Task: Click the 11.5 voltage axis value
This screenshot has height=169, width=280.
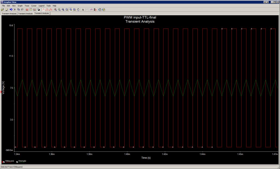Action: tap(11, 56)
